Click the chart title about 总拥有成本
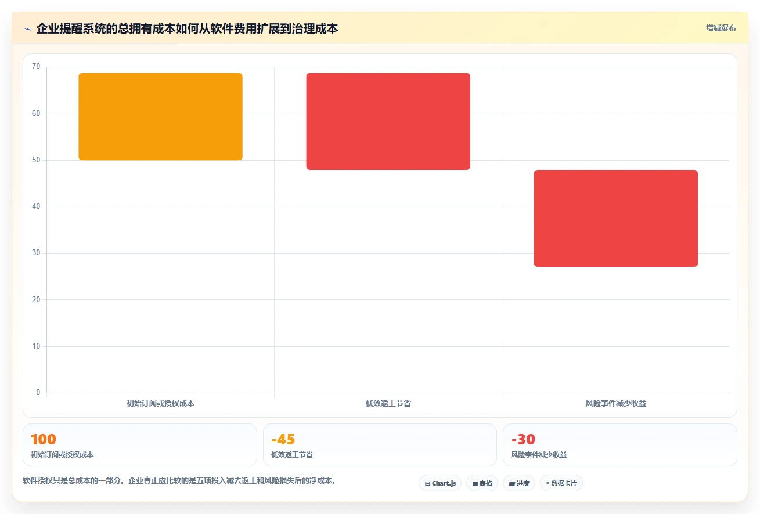The image size is (760, 514). [x=187, y=28]
